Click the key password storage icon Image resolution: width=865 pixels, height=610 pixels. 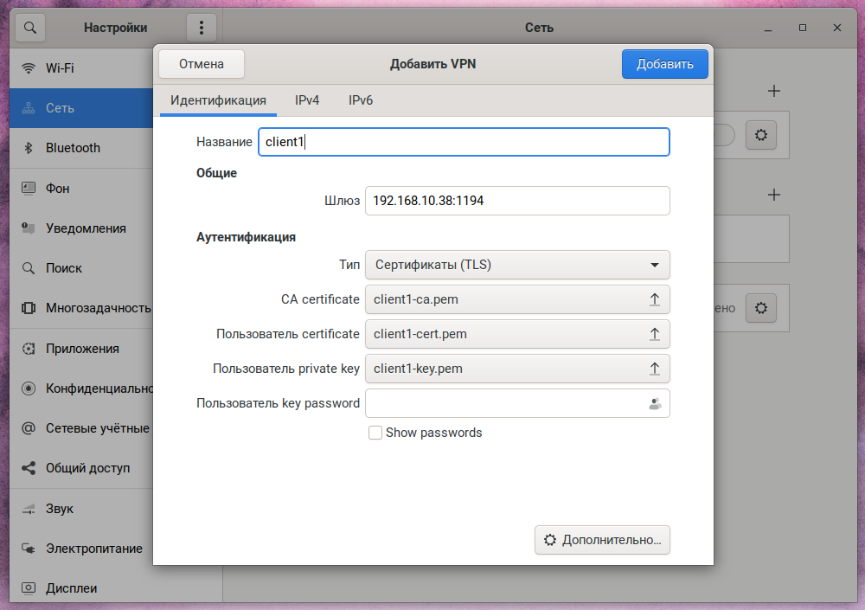click(x=655, y=403)
